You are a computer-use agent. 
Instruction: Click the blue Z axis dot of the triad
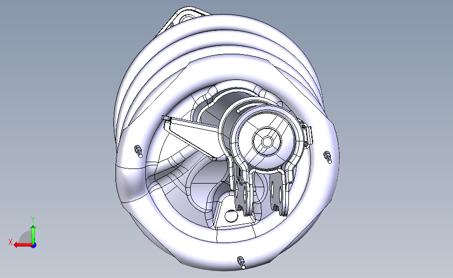pyautogui.click(x=34, y=246)
